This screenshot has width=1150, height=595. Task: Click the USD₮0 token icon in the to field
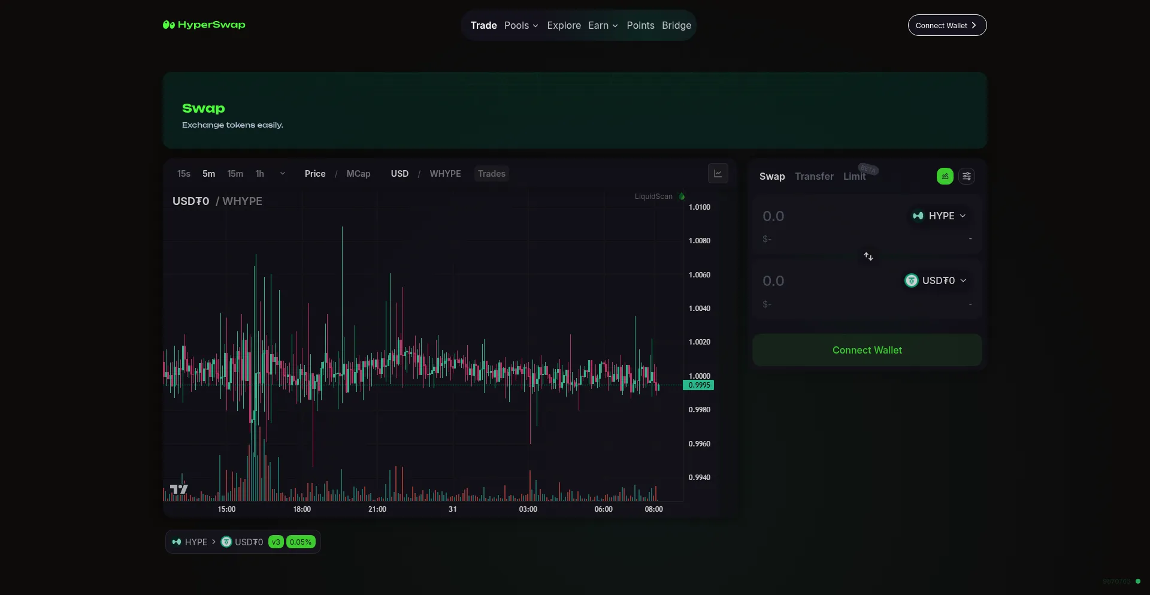(911, 280)
